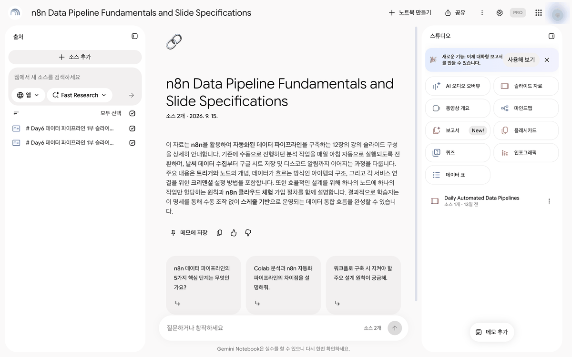Click the notebook title in header
The width and height of the screenshot is (572, 357).
141,13
